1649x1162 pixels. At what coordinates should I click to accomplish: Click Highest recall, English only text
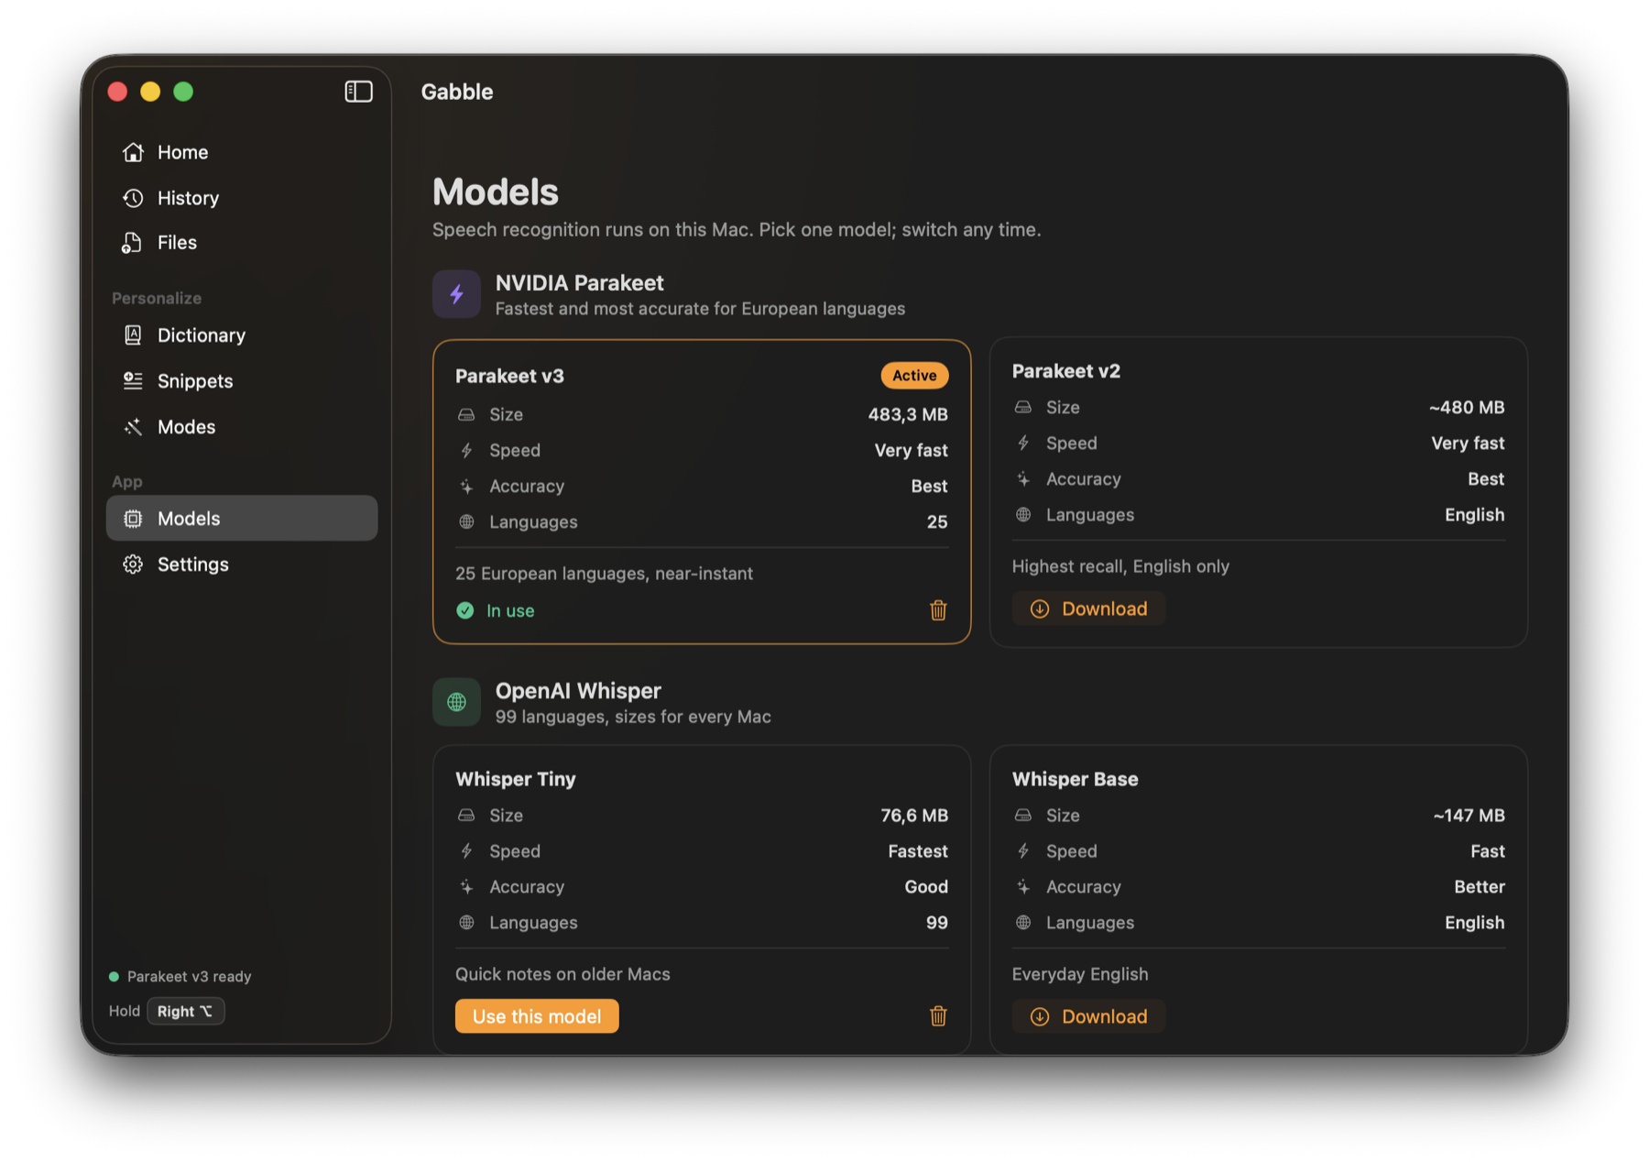tap(1120, 566)
